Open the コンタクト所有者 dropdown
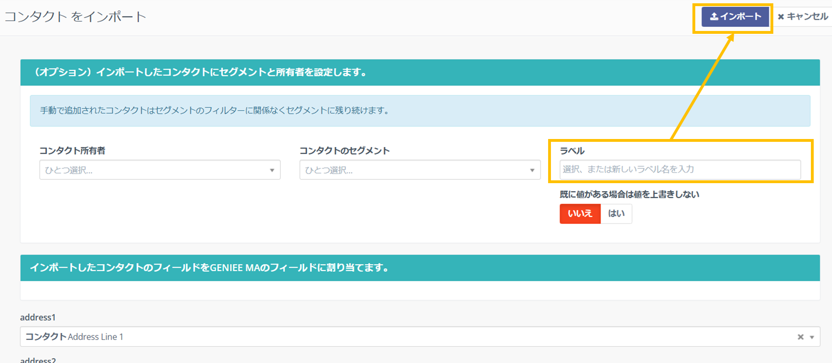This screenshot has width=832, height=363. [155, 170]
